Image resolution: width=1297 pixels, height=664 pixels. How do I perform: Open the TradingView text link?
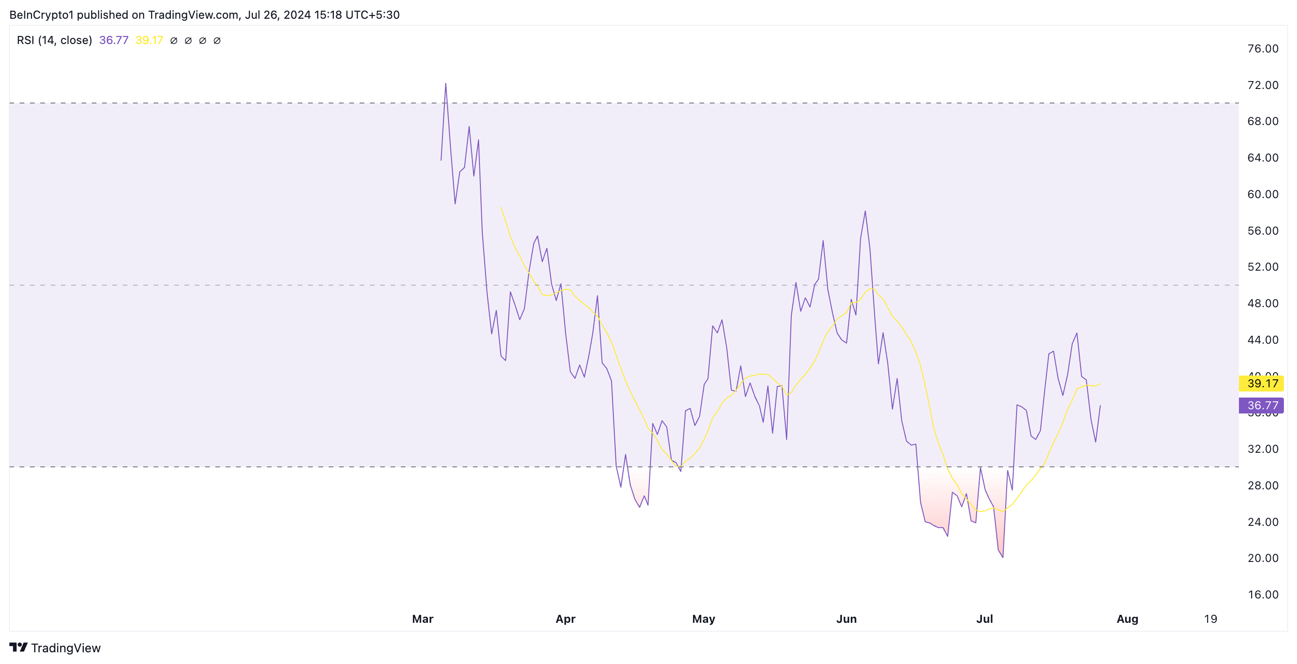(66, 648)
